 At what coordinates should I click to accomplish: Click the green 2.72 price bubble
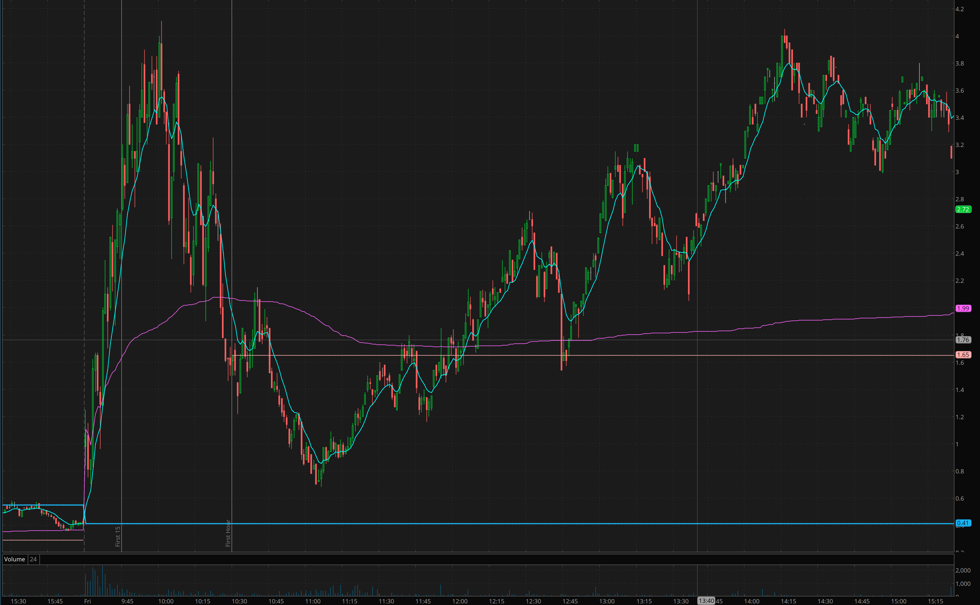click(963, 209)
